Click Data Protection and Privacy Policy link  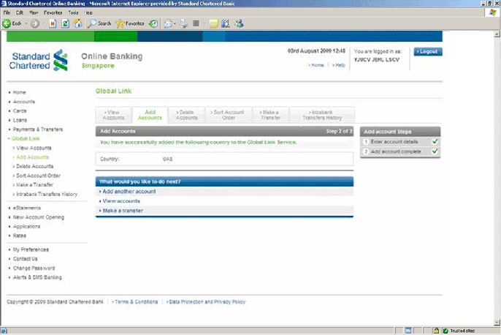[207, 302]
